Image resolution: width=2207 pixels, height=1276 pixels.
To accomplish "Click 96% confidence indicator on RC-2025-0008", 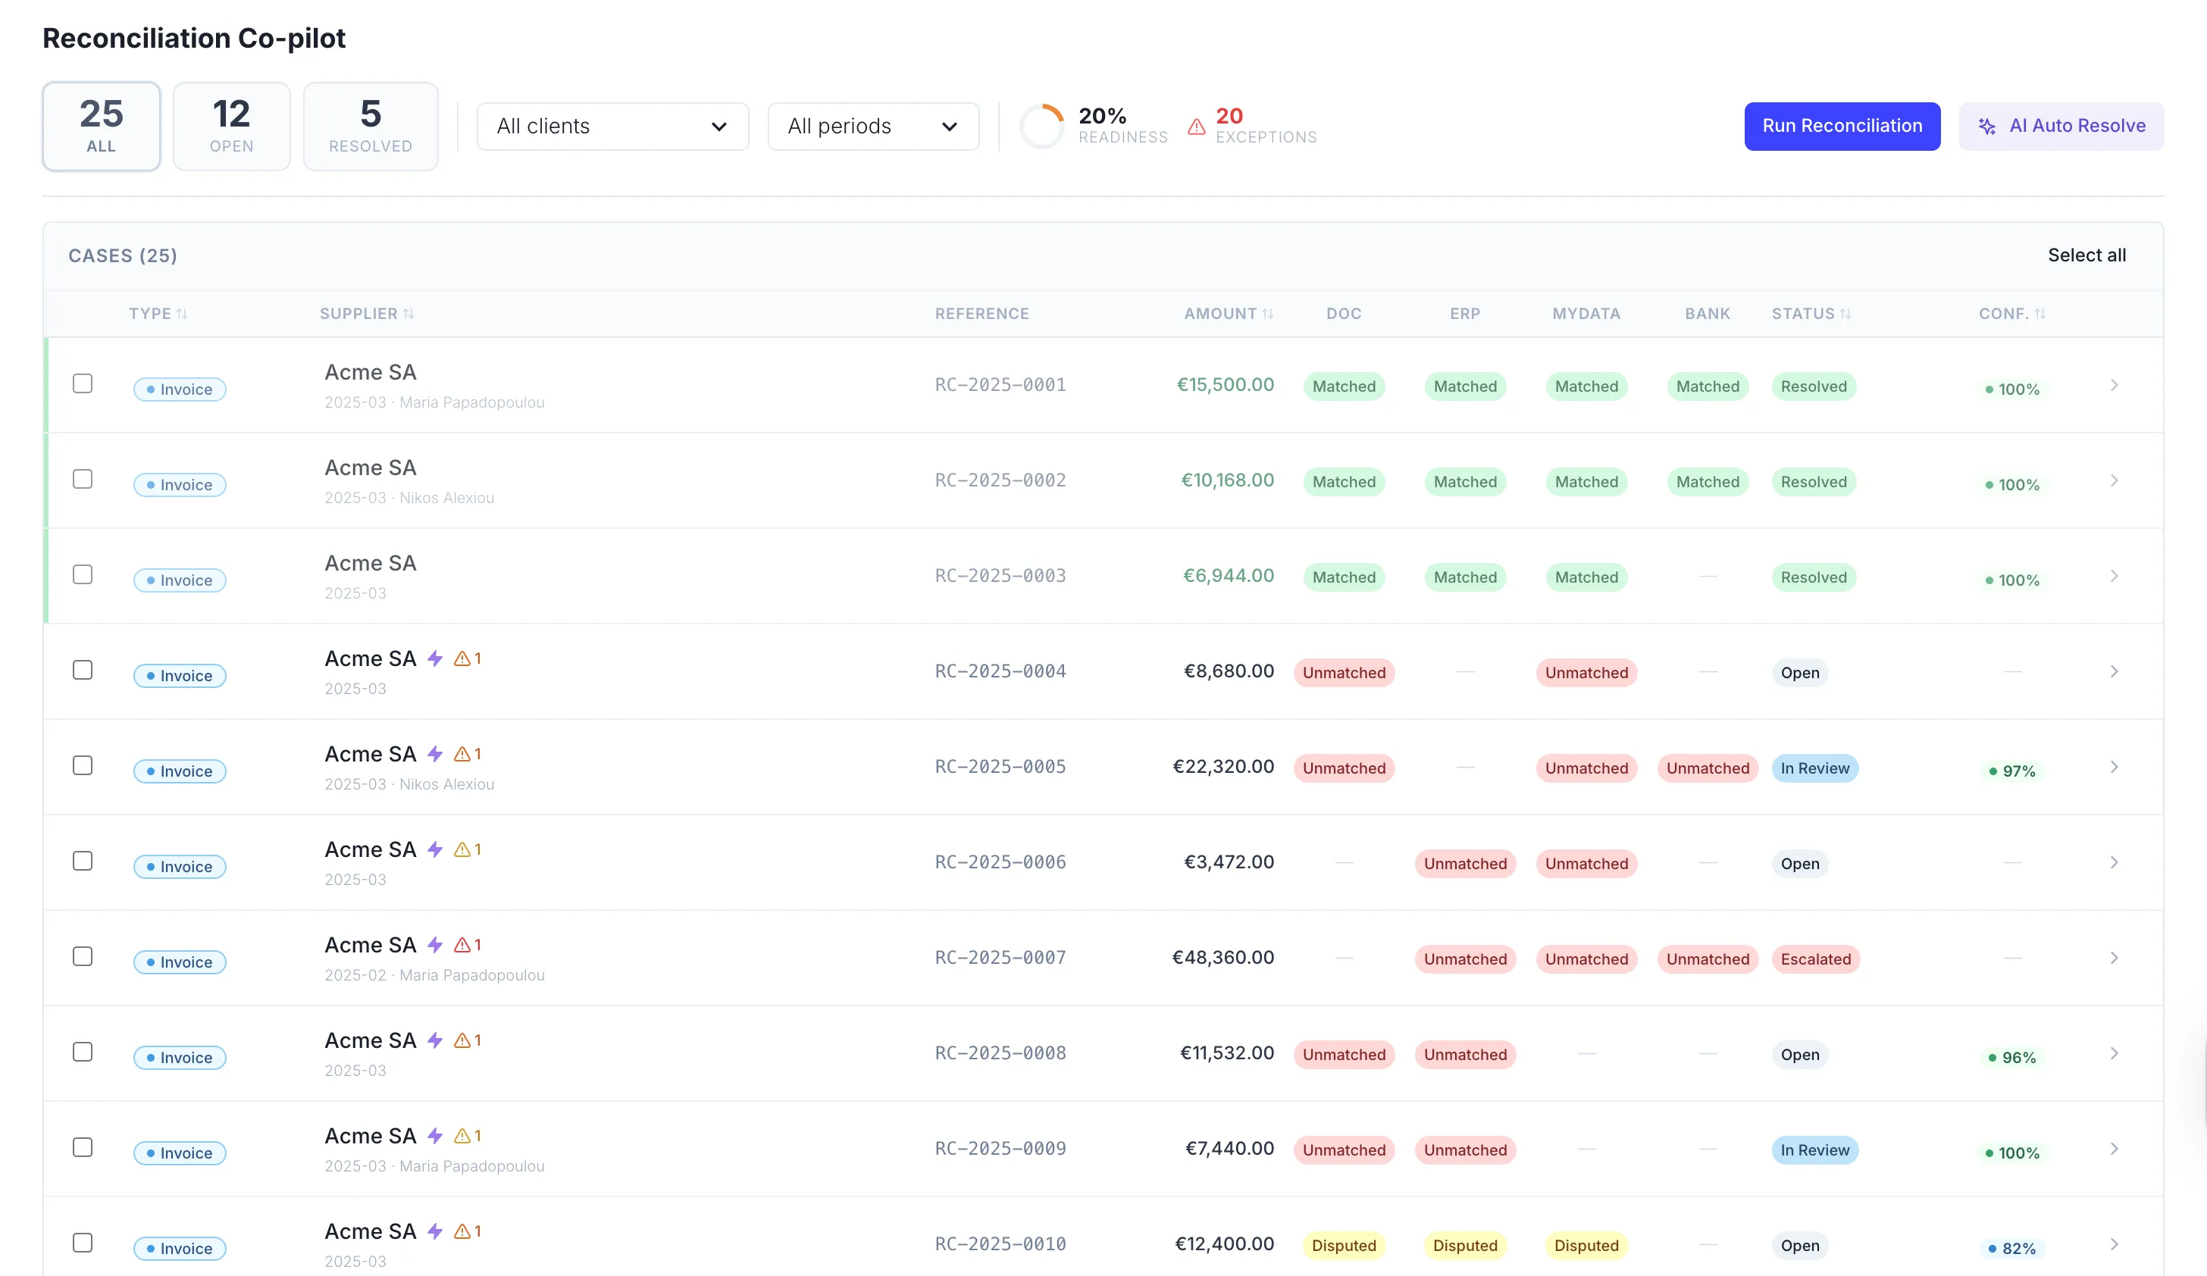I will coord(2011,1058).
